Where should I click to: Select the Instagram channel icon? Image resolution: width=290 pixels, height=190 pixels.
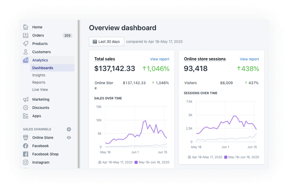[26, 162]
